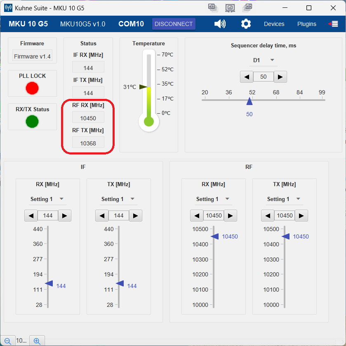
Task: Zoom in using the plus magnifier
Action: [x=37, y=341]
